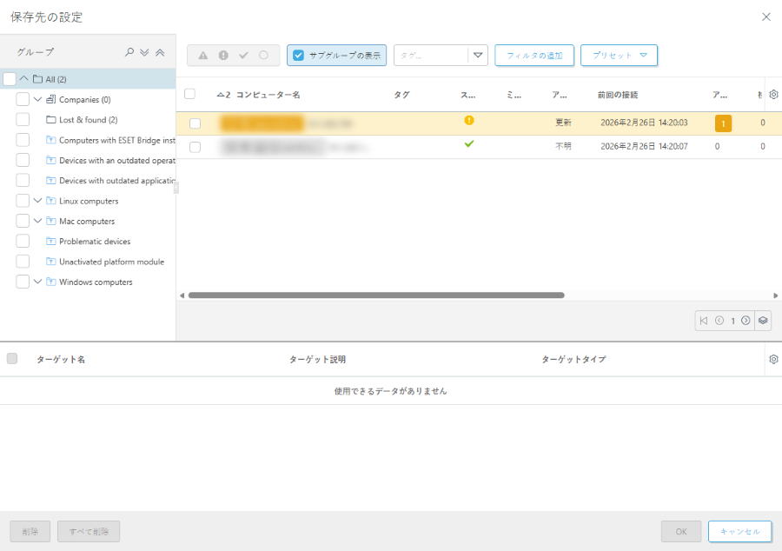The image size is (782, 551).
Task: Click the target description column header
Action: coord(317,360)
